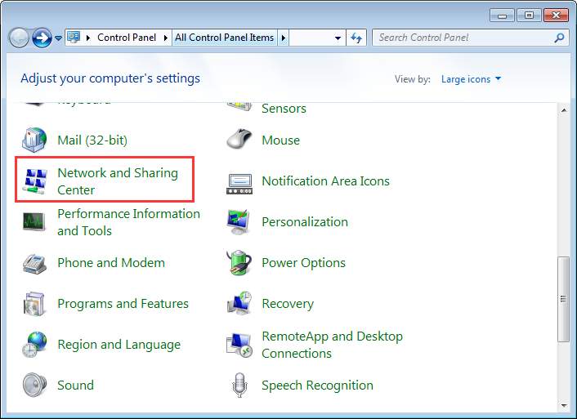Minimize the Control Panel window
577x419 pixels.
click(x=502, y=16)
